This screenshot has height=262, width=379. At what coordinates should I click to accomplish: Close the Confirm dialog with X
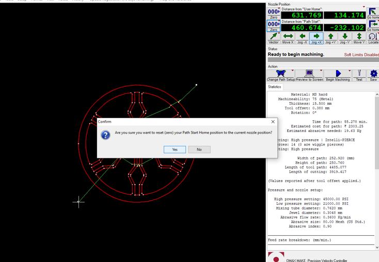(273, 122)
